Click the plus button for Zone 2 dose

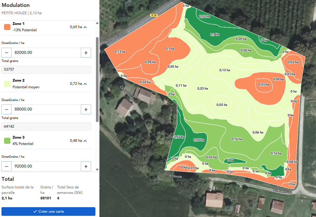tap(86, 109)
